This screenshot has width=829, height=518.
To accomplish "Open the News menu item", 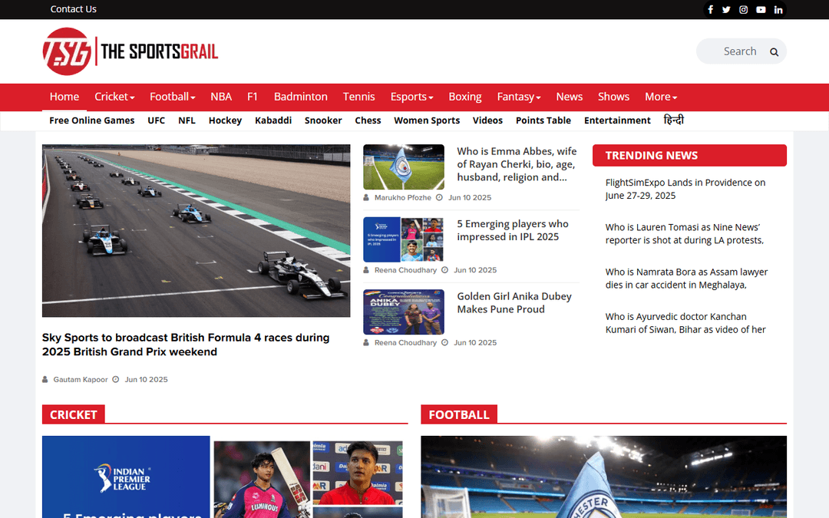I will (x=570, y=97).
